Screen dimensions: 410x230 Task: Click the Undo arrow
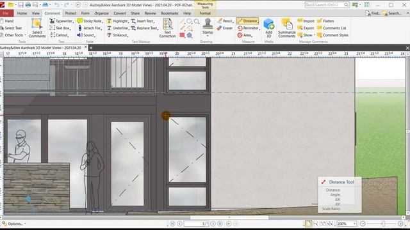tap(57, 4)
